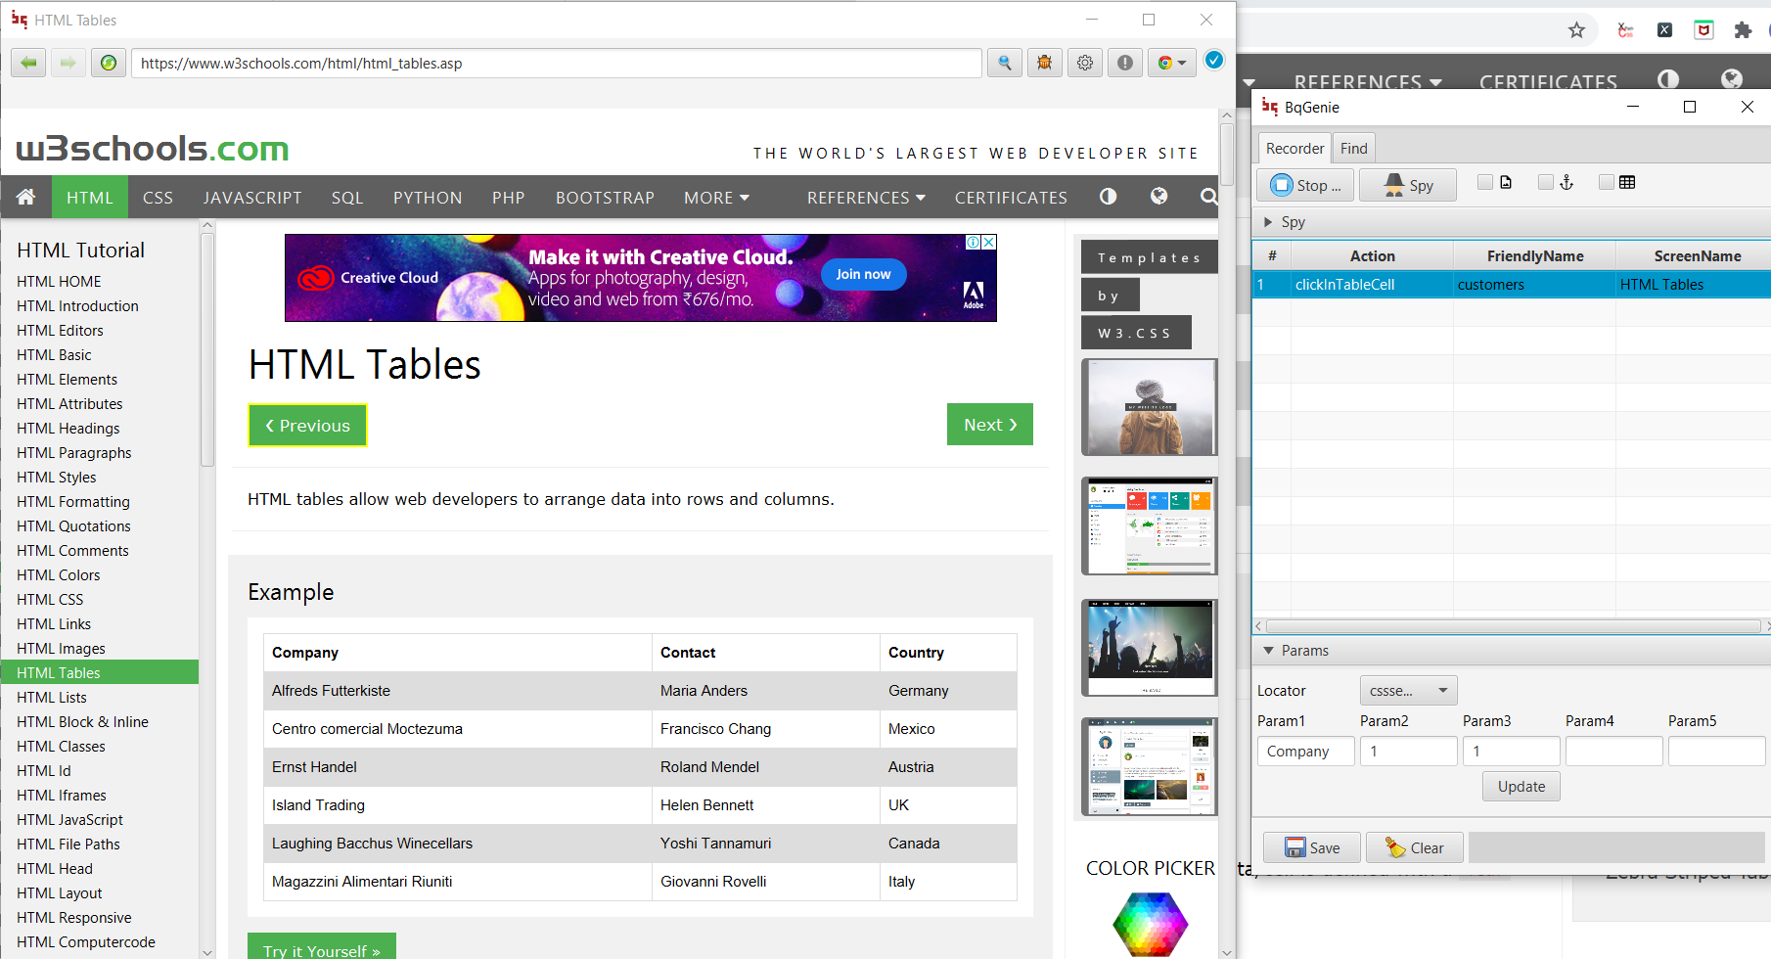Image resolution: width=1771 pixels, height=959 pixels.
Task: Go to the w3schools home icon
Action: click(x=26, y=197)
